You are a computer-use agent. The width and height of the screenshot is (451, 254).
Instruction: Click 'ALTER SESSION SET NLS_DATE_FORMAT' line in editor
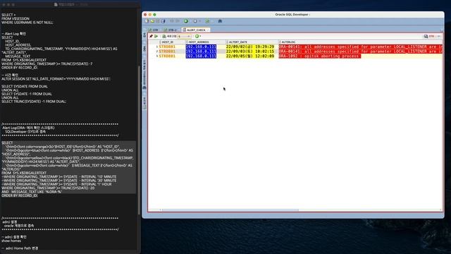[x=56, y=79]
